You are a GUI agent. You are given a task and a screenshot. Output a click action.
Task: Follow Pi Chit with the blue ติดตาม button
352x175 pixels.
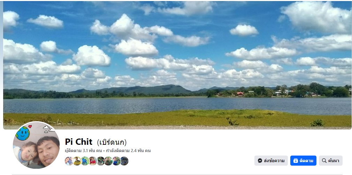(303, 161)
